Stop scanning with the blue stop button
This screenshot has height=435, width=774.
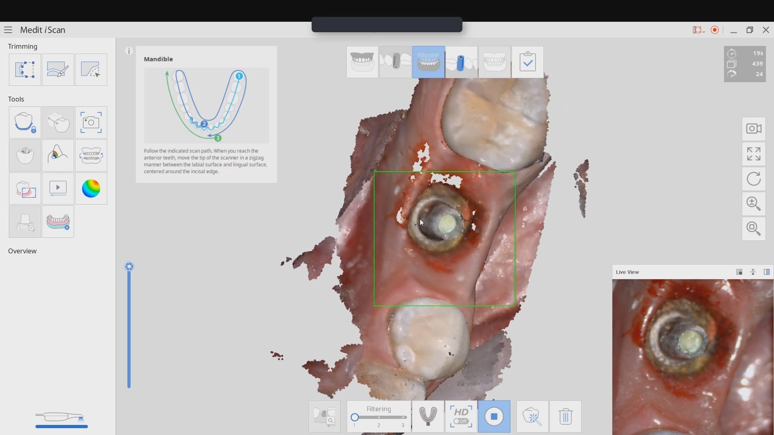(x=494, y=416)
